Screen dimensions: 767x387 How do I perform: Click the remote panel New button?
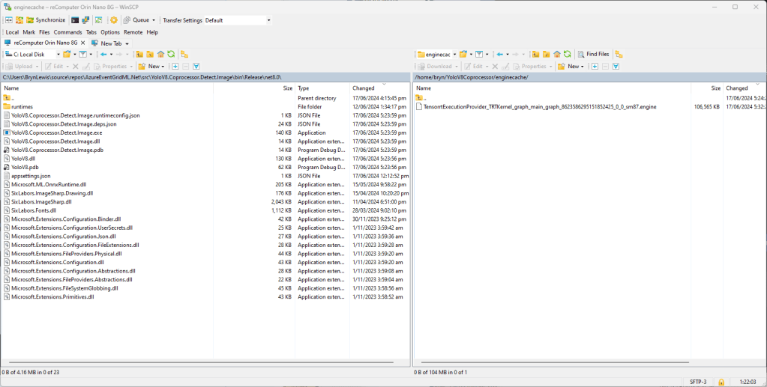[573, 66]
